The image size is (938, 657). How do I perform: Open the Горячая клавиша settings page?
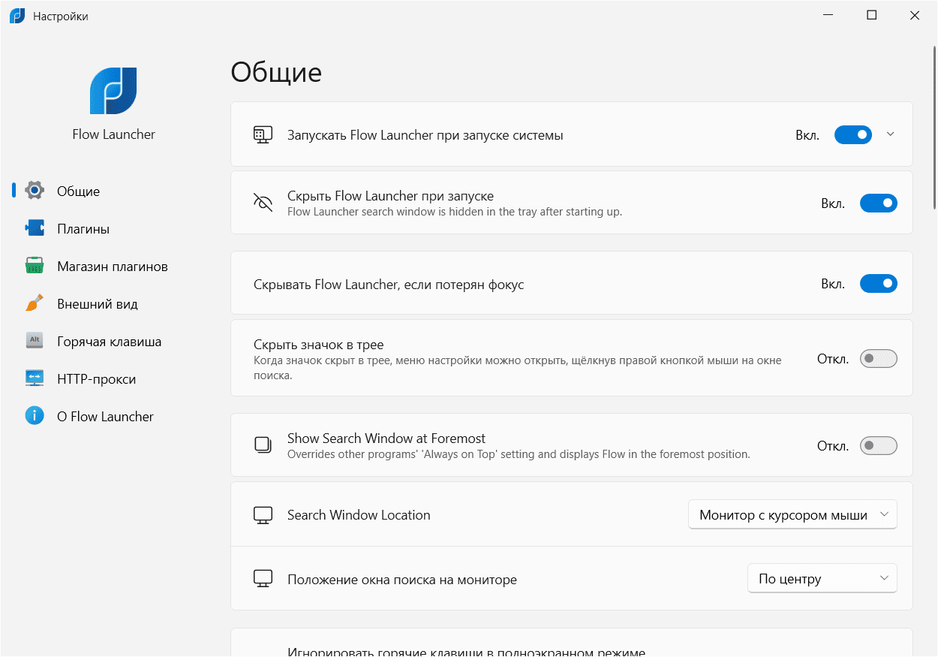[x=109, y=342]
